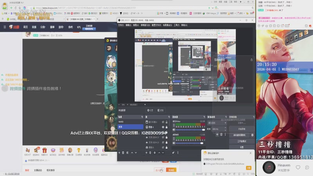
Task: Click 启动虚拟摄像机 button
Action: coord(240,135)
